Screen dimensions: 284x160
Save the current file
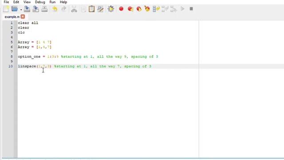tap(27, 9)
